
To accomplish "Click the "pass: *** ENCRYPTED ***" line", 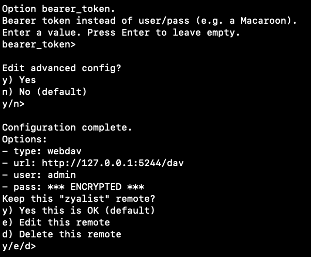I will pos(73,187).
